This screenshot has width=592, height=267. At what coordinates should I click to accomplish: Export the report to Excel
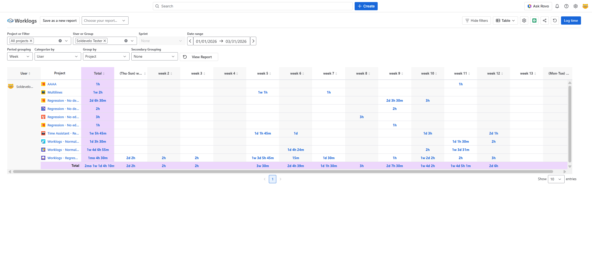tap(534, 20)
